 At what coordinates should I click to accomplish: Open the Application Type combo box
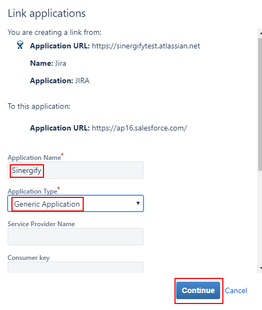point(76,203)
